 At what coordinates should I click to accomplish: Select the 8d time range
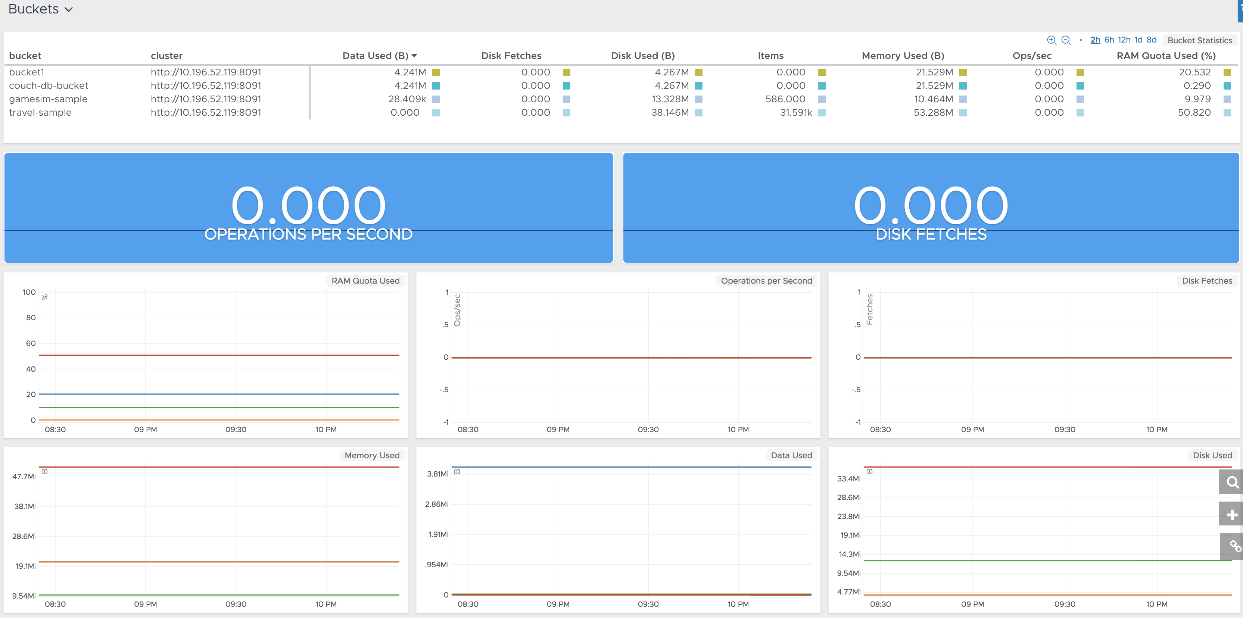pyautogui.click(x=1151, y=40)
